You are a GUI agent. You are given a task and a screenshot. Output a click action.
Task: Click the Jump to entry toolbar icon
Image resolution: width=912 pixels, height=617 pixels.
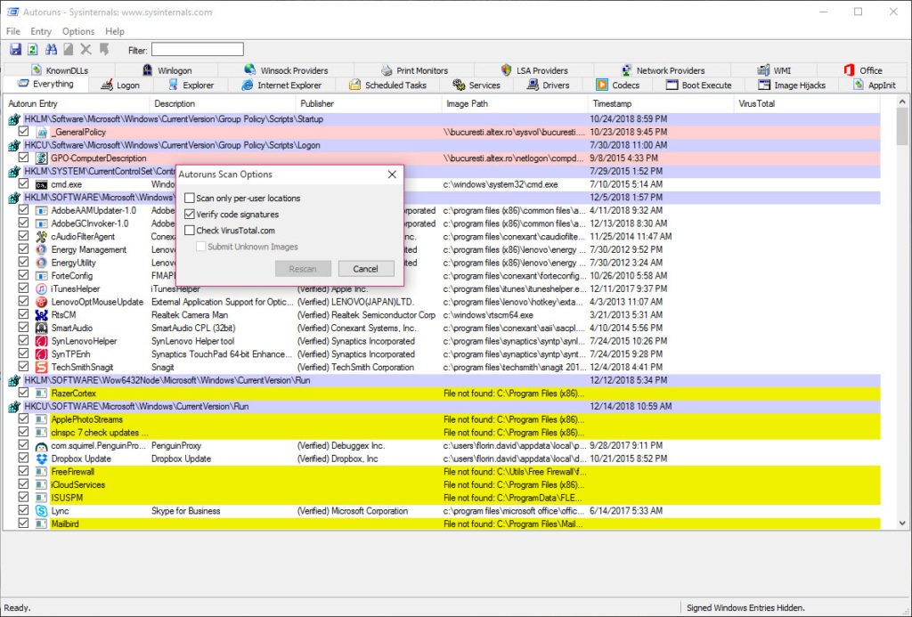[x=104, y=50]
